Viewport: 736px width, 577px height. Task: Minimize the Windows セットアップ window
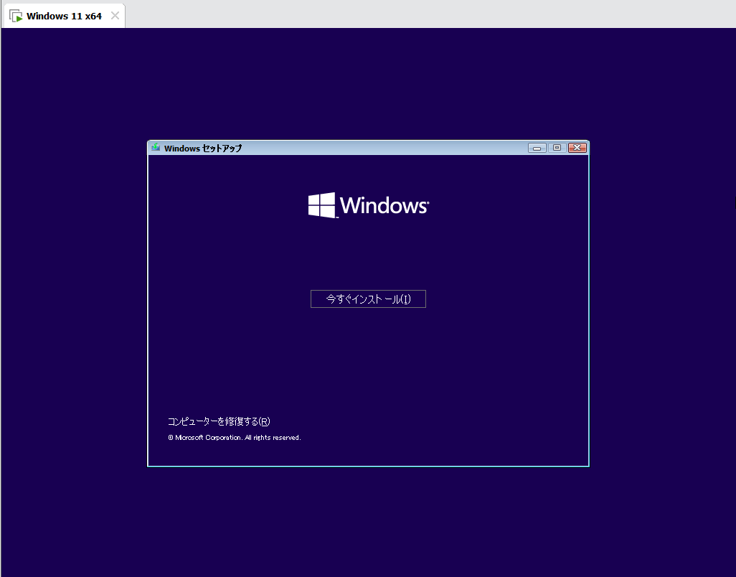(x=537, y=148)
